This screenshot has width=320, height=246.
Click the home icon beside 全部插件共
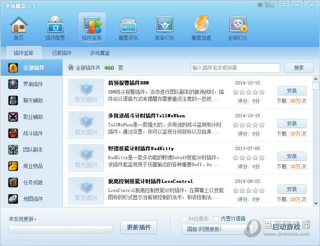coord(71,67)
